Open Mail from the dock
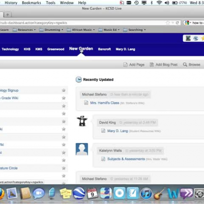This screenshot has width=204, height=204. 12,193
